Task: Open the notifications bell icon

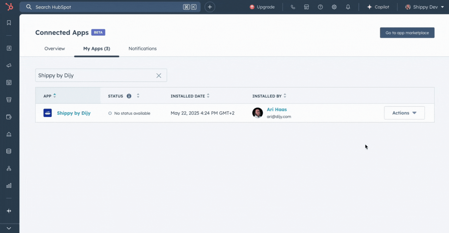Action: click(348, 7)
